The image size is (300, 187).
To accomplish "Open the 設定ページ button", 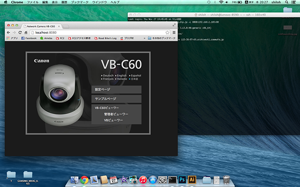I will click(x=116, y=89).
